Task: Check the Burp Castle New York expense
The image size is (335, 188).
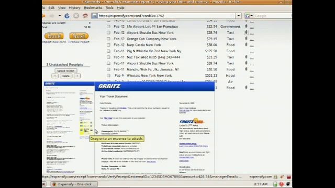Action: point(108,45)
